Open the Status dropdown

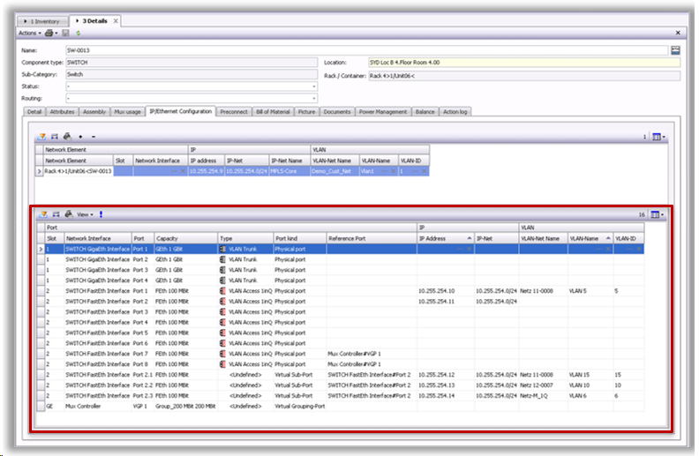314,86
